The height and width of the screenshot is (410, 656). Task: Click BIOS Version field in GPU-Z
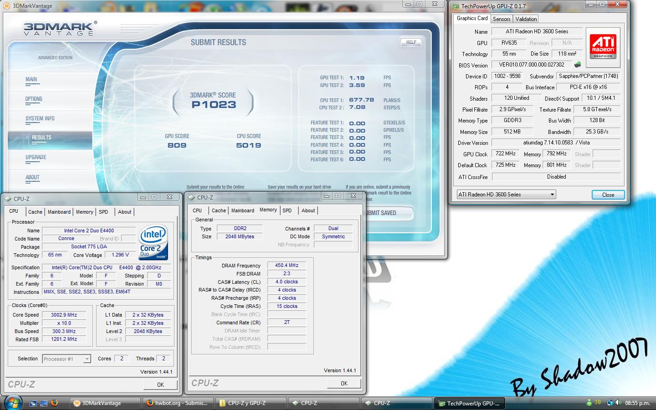pos(532,65)
